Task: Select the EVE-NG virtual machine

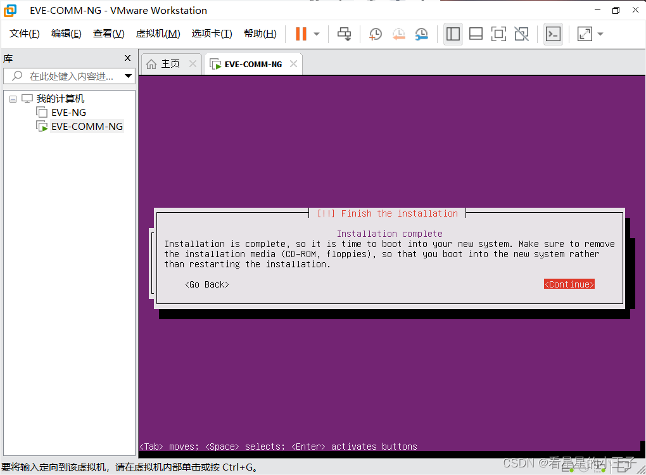Action: pyautogui.click(x=68, y=113)
